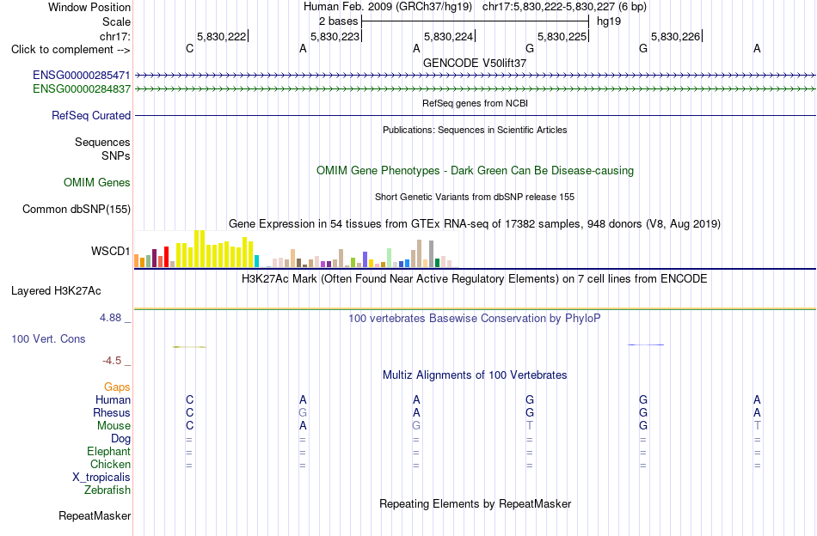Click the Mouse G mismatch at third base

click(x=415, y=426)
